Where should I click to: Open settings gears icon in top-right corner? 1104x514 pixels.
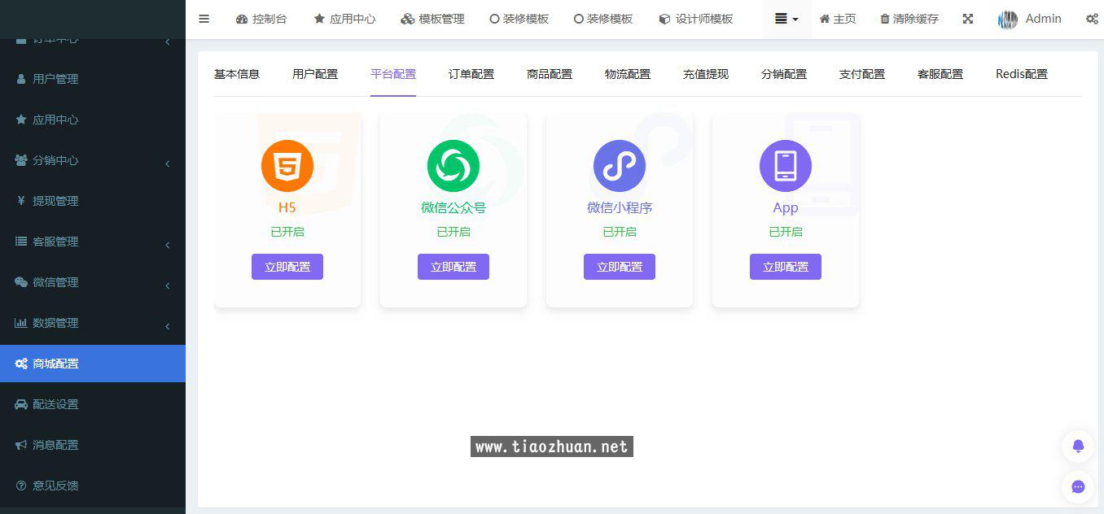point(1092,19)
